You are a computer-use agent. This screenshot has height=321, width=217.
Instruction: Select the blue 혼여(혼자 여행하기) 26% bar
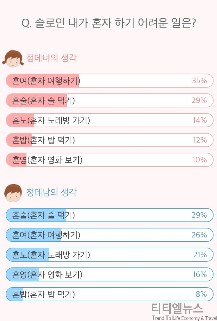pos(110,235)
